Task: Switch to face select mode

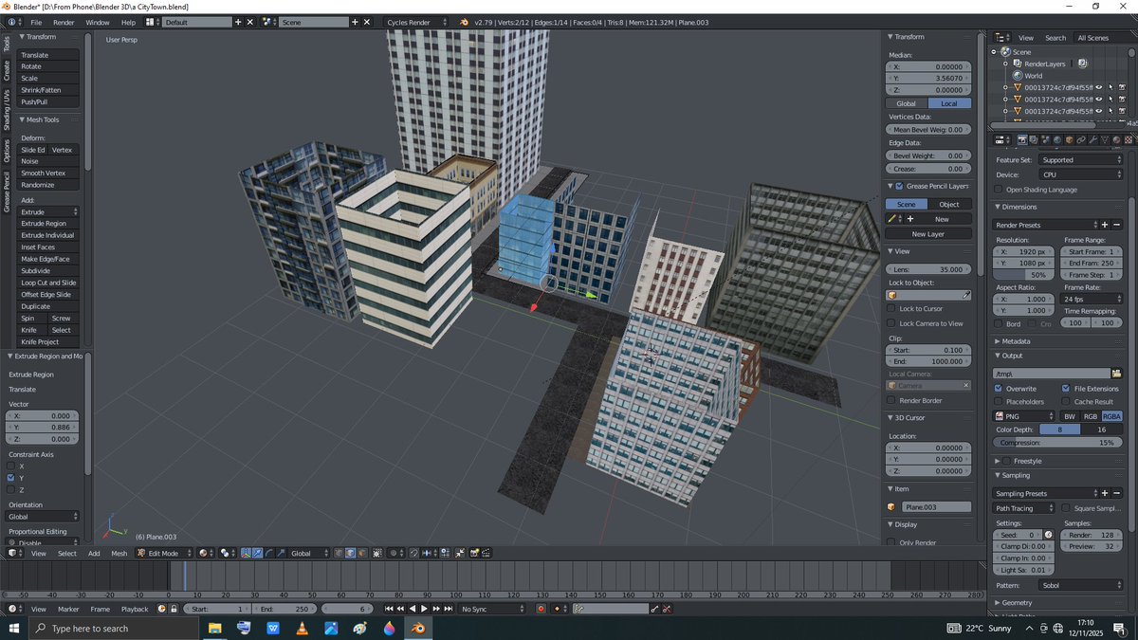Action: tap(362, 553)
